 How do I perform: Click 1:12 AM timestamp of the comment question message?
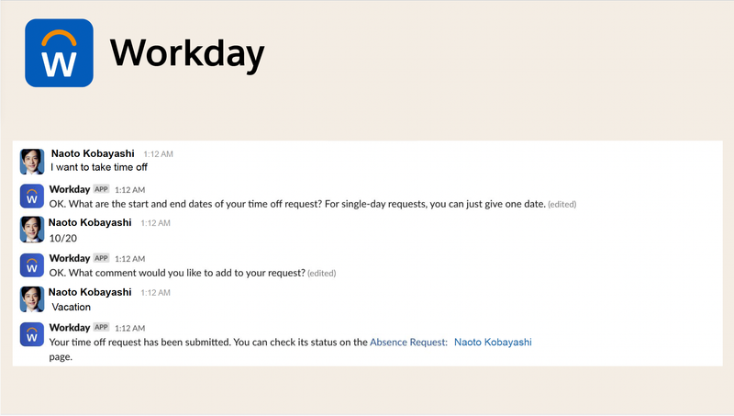coord(129,259)
